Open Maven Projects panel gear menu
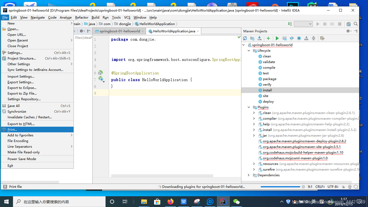The image size is (368, 207). pyautogui.click(x=349, y=31)
